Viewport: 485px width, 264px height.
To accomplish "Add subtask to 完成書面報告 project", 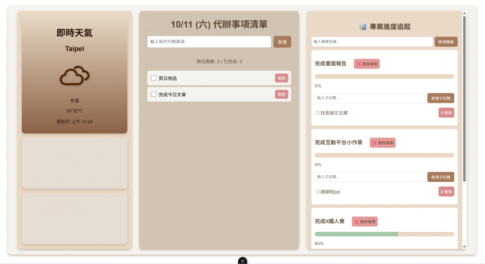I will 440,98.
